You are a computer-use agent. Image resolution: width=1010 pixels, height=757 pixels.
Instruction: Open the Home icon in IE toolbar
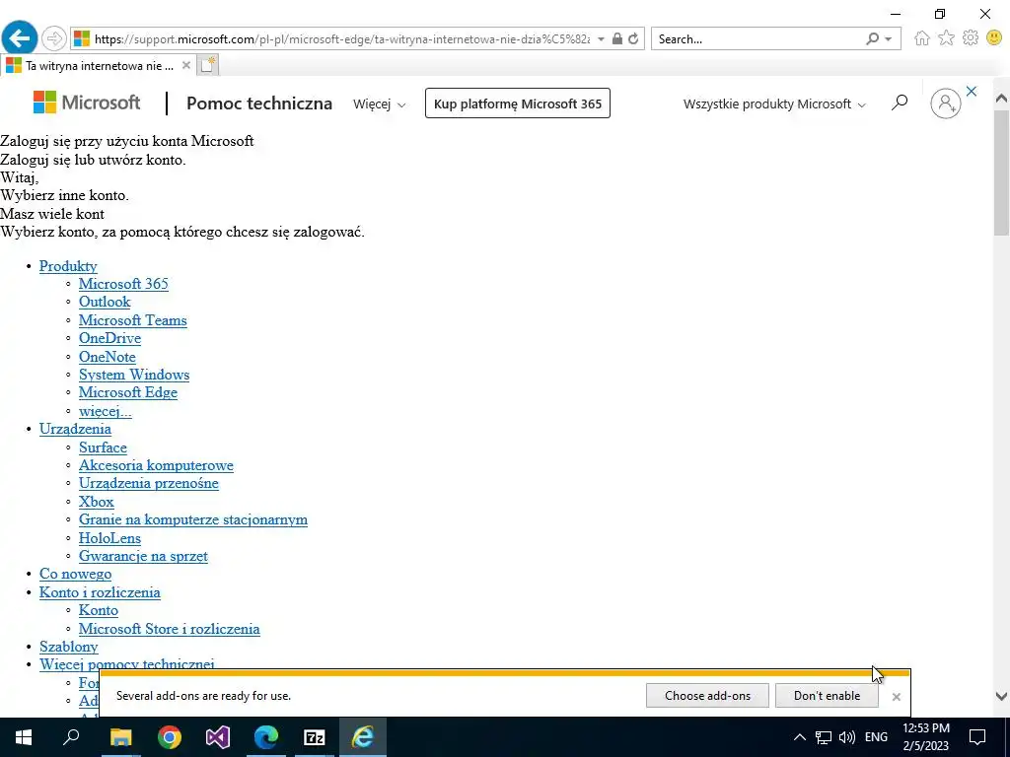point(922,38)
